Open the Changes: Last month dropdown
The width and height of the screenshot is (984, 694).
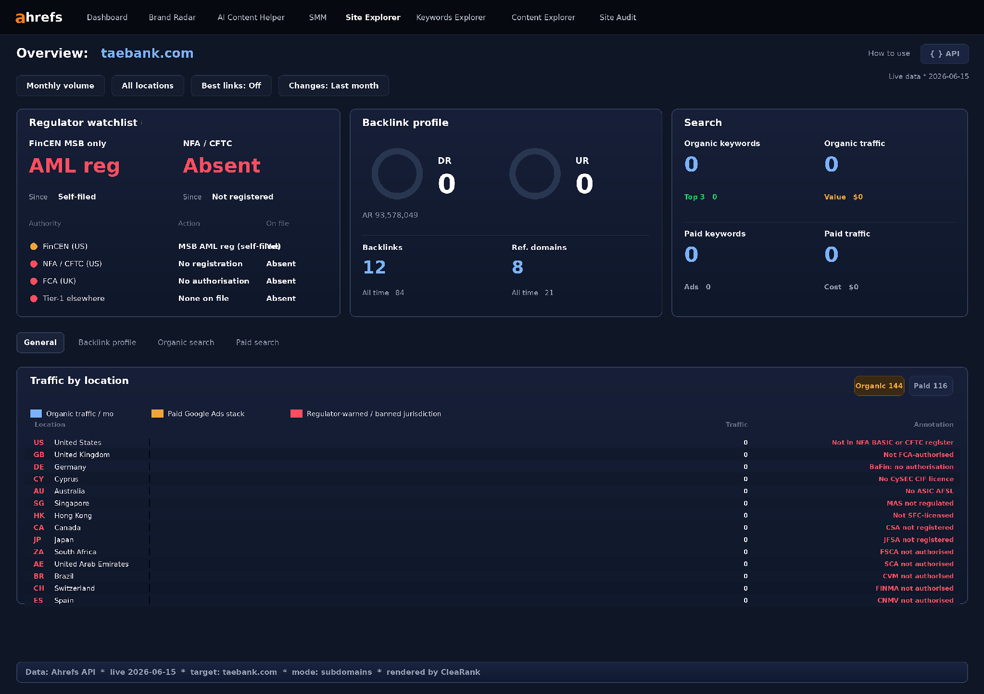pos(334,86)
